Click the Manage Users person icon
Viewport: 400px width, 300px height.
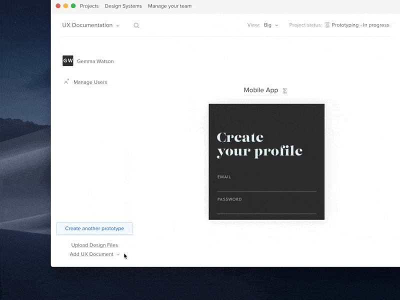[x=66, y=82]
